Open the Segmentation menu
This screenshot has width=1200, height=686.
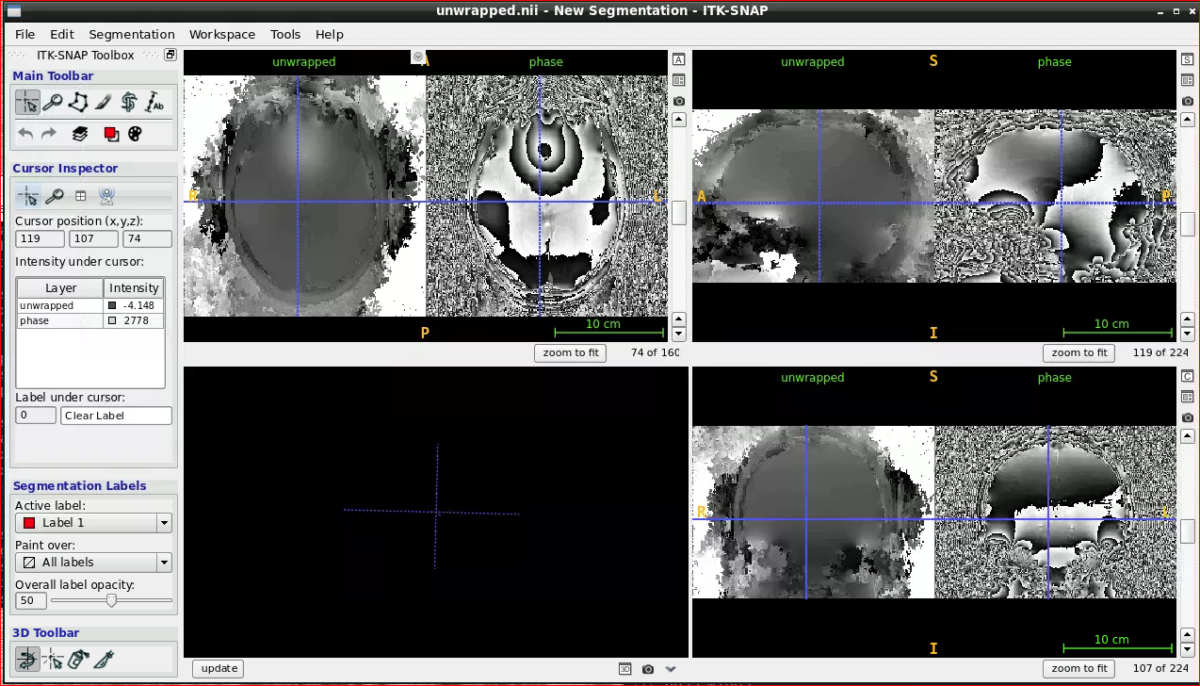(132, 34)
